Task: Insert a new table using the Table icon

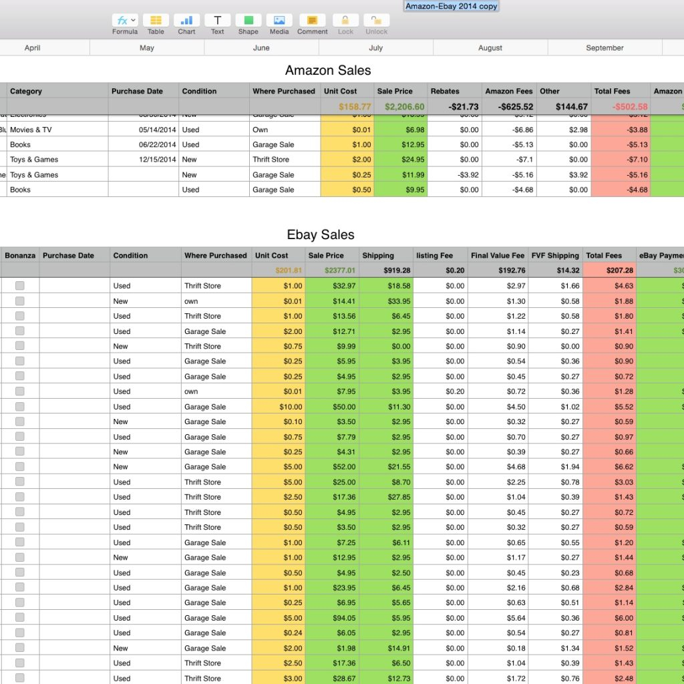Action: click(156, 21)
